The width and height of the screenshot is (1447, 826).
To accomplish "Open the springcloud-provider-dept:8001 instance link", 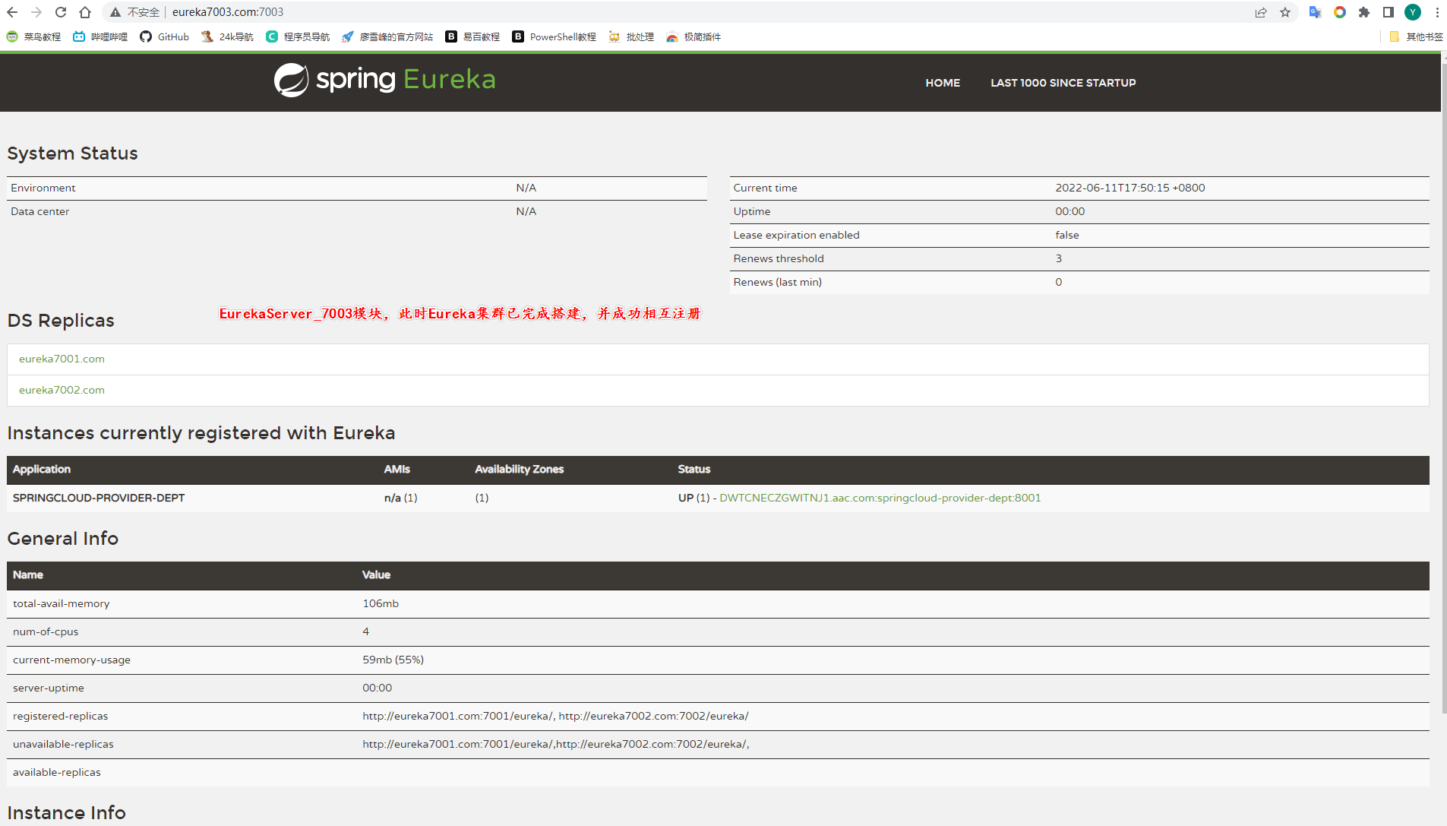I will [x=880, y=498].
